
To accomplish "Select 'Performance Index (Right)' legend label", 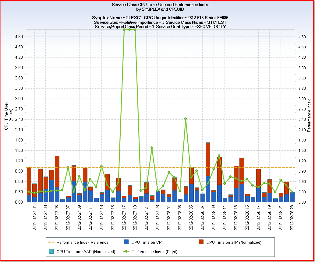I will click(x=154, y=252).
